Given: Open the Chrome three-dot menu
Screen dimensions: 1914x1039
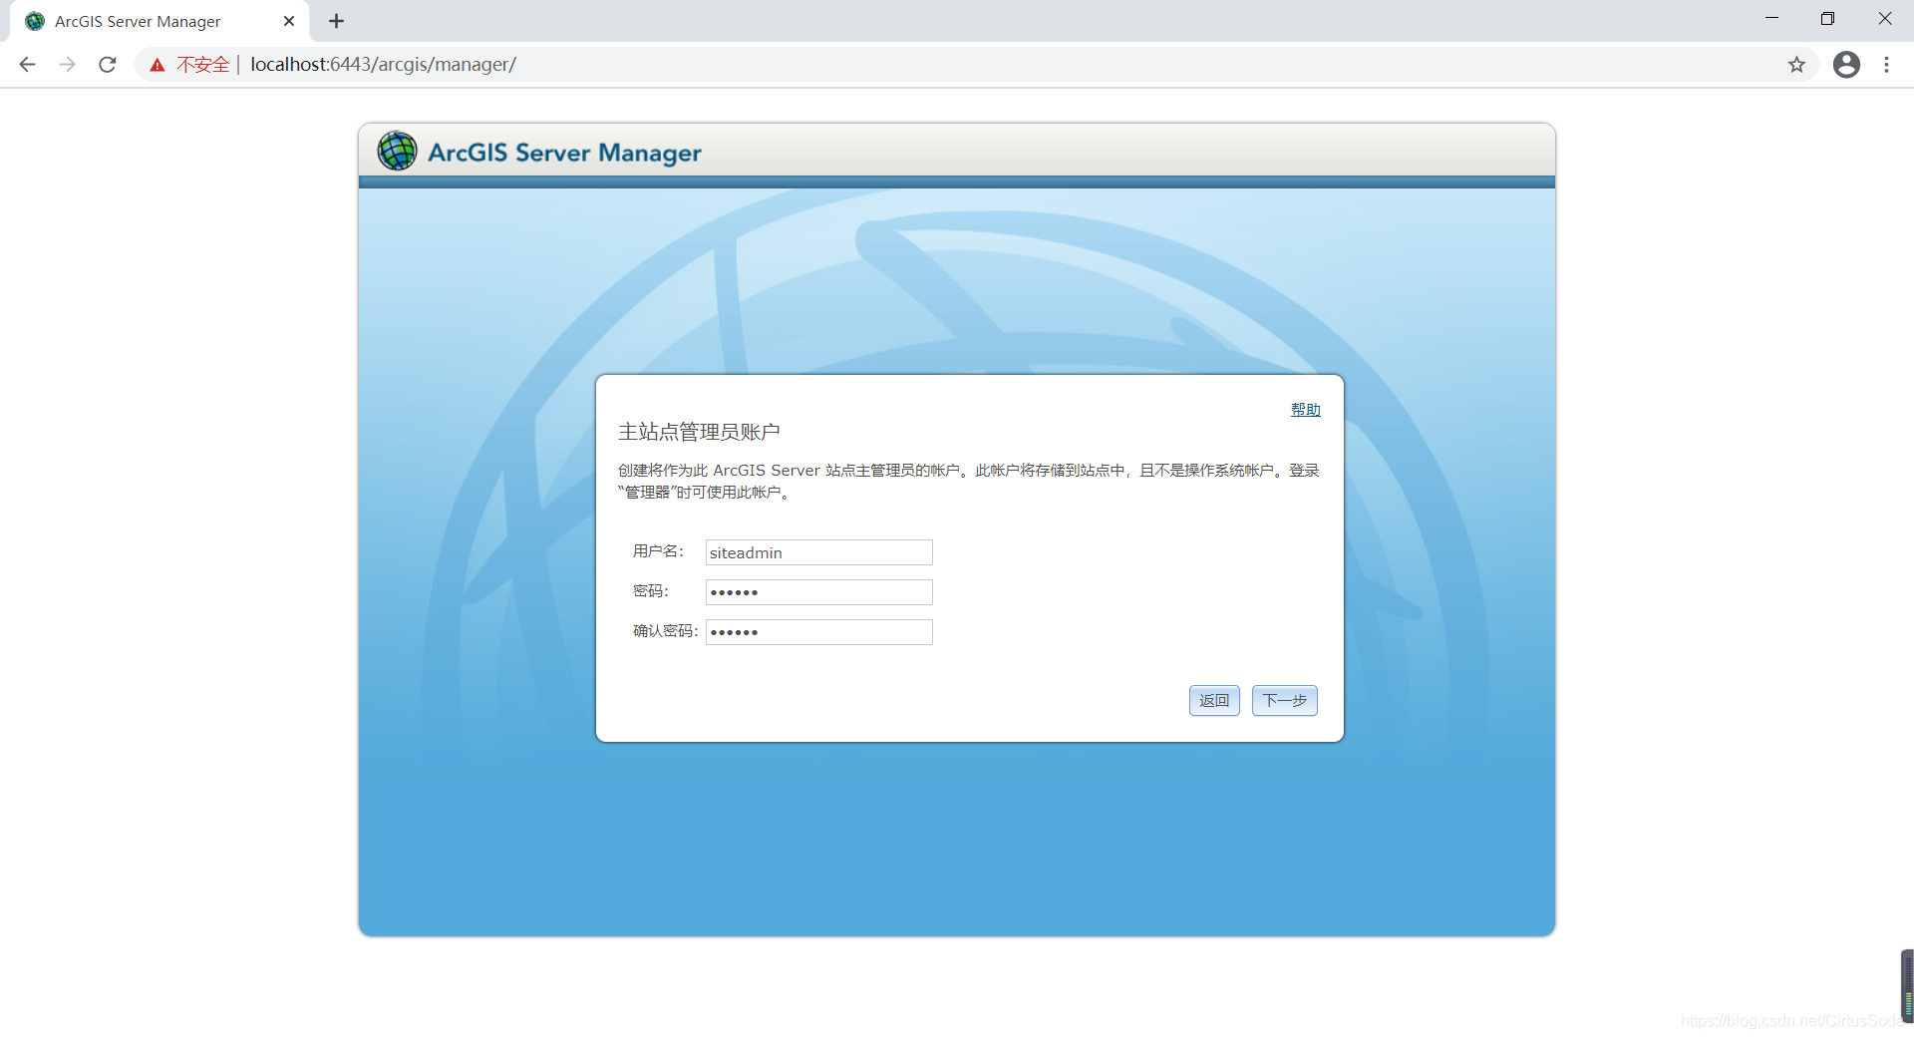Looking at the screenshot, I should tap(1886, 65).
